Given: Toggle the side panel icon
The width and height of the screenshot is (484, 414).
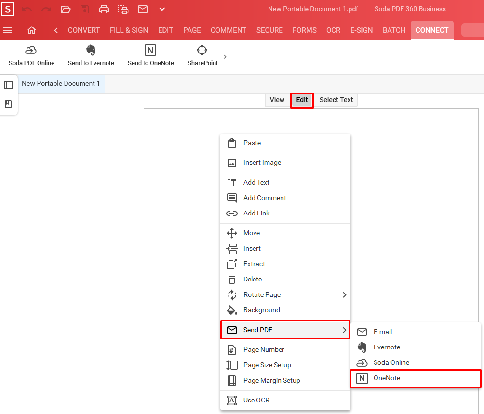Looking at the screenshot, I should pos(8,85).
